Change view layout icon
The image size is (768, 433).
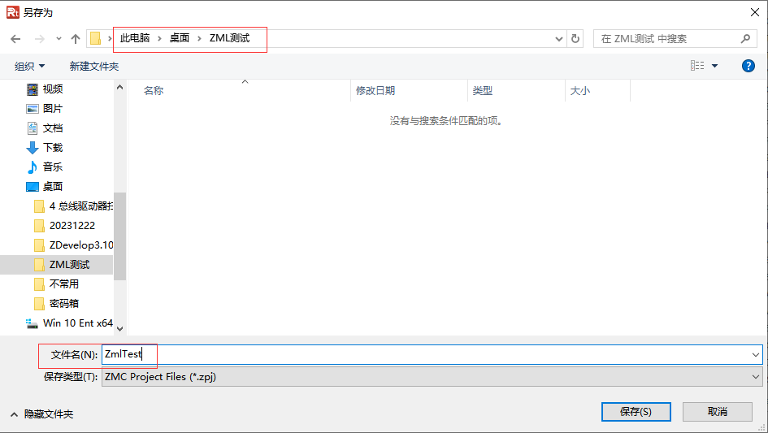point(697,66)
